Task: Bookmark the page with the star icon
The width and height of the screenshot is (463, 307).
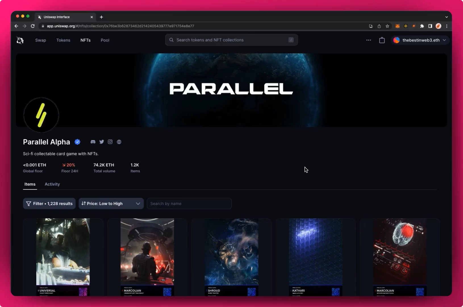Action: (x=387, y=26)
